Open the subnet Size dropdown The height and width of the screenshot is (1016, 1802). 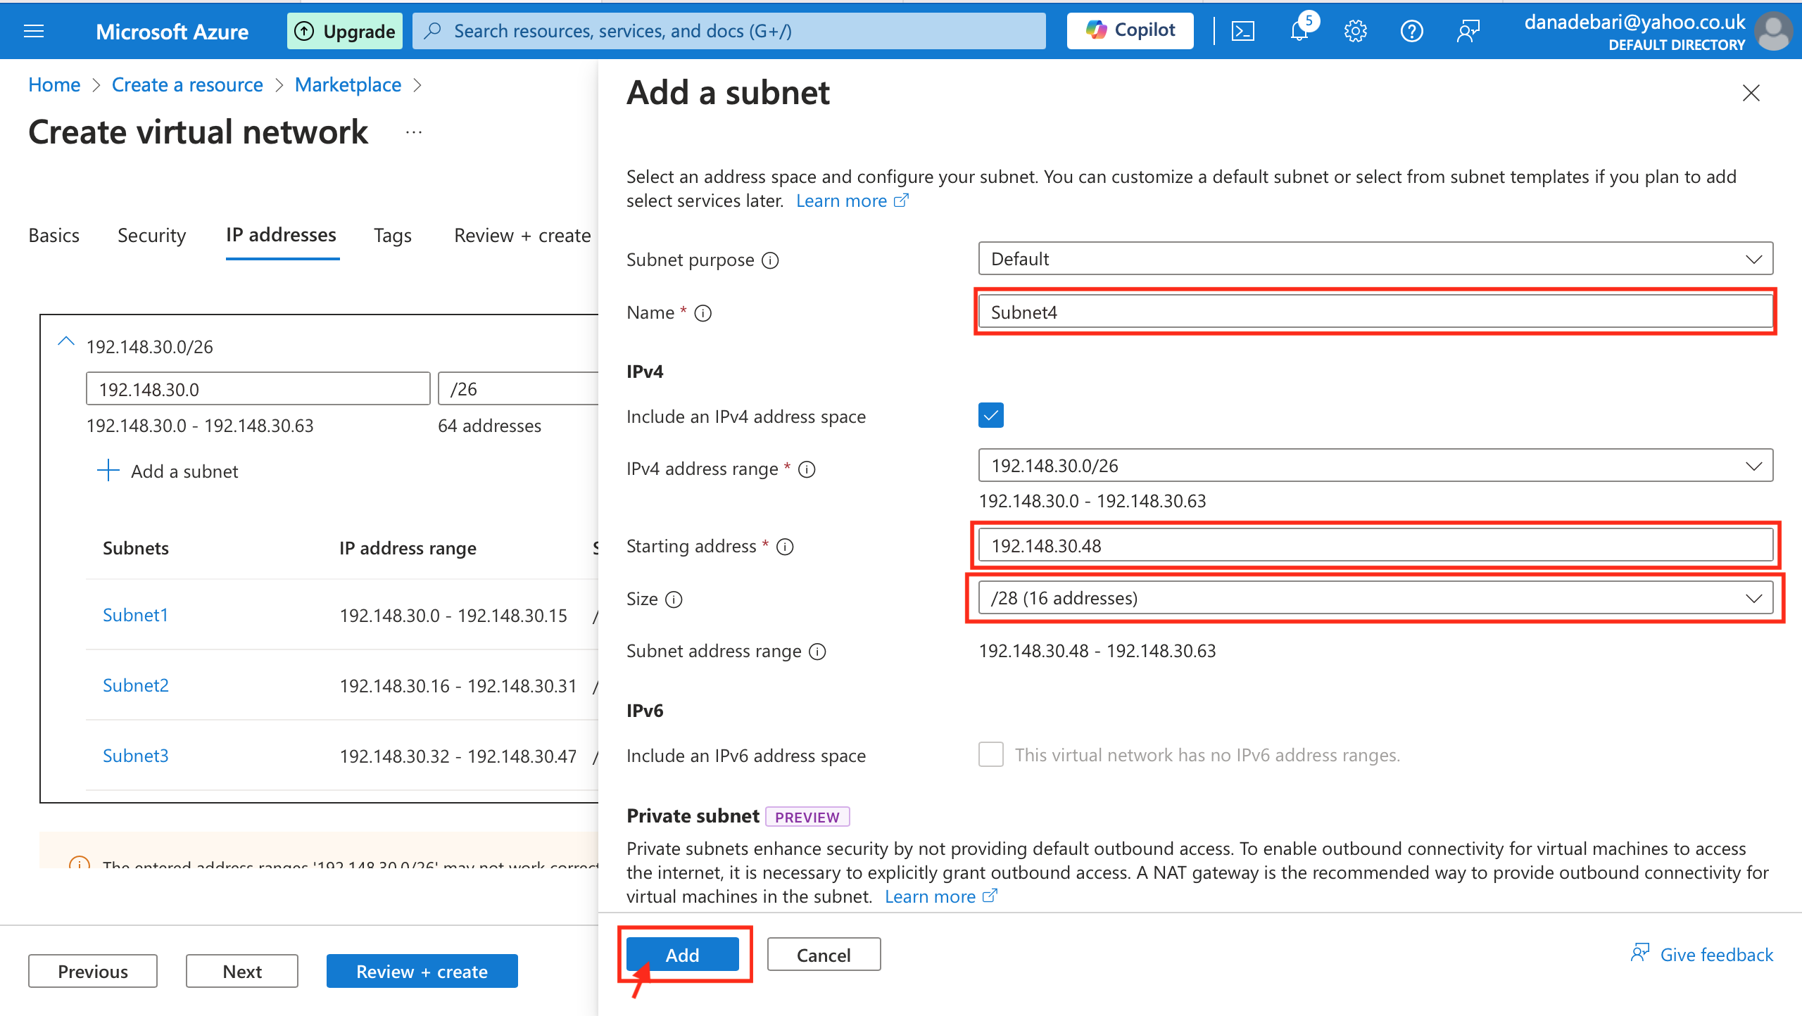(1375, 598)
